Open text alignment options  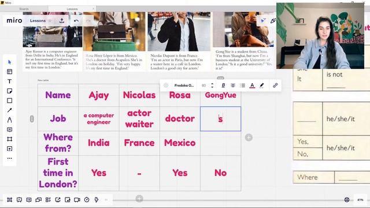pyautogui.click(x=233, y=86)
